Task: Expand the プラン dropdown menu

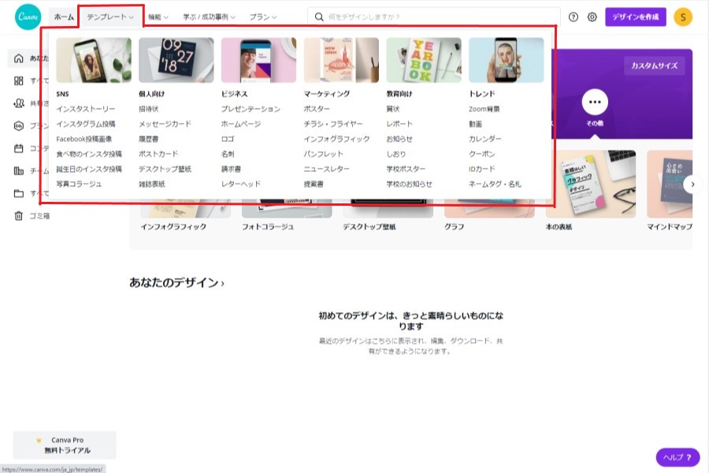Action: (x=262, y=17)
